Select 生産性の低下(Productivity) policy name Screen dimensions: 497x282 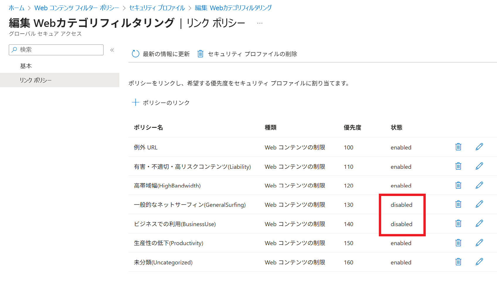tap(169, 243)
